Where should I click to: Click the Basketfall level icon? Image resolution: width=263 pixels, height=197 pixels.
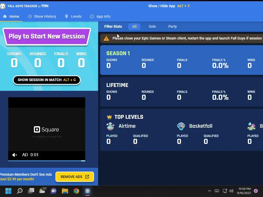coord(181,126)
